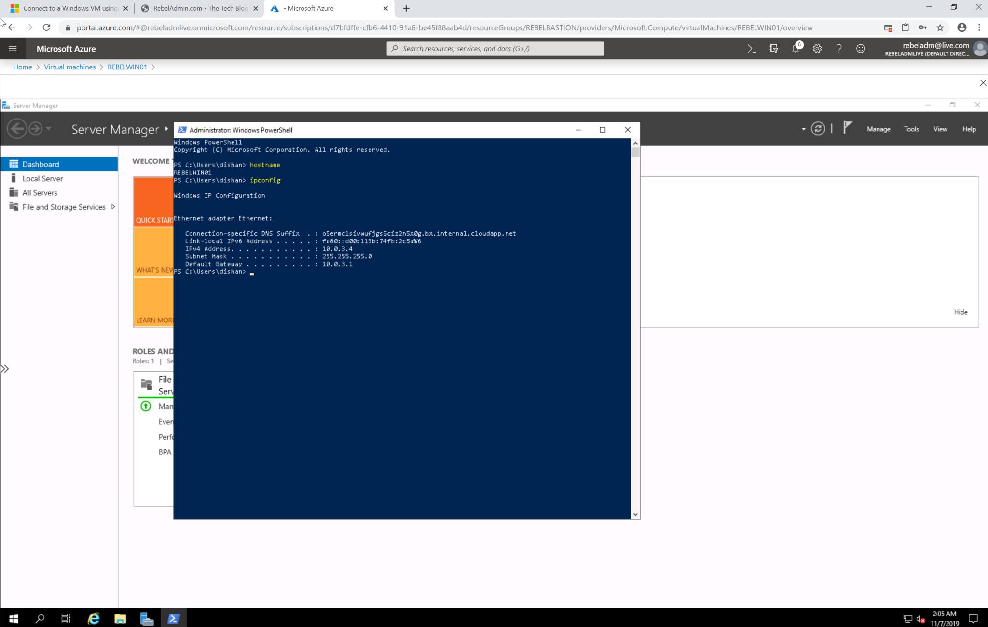Open the Azure notifications bell
Screen dimensions: 988x627
point(795,48)
